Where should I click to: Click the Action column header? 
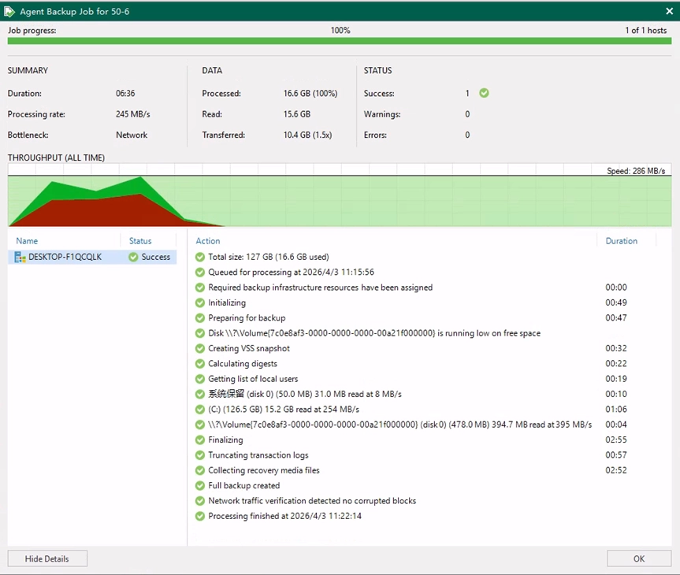click(x=208, y=241)
